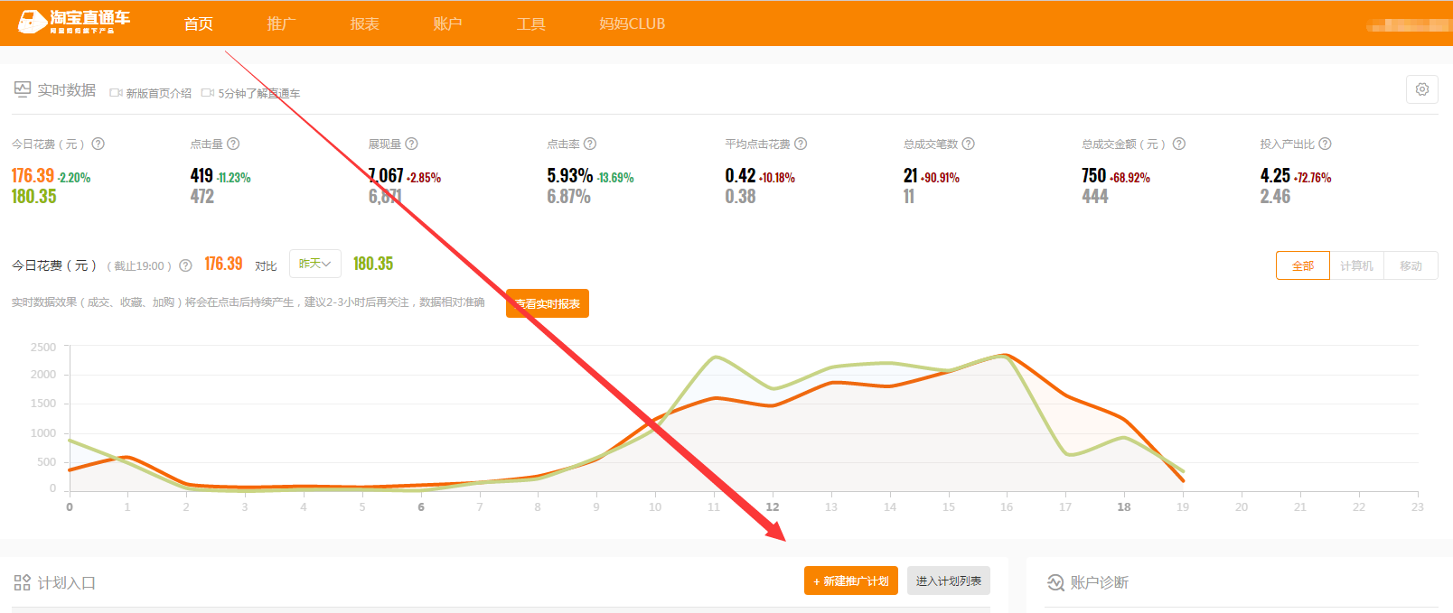Click the 新建推广计划 button
The height and width of the screenshot is (613, 1453).
tap(850, 580)
